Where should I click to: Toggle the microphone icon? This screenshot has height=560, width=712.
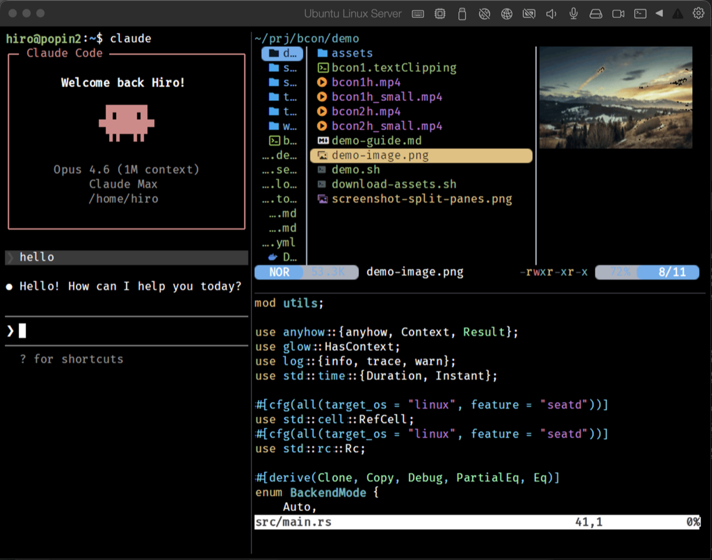(574, 14)
